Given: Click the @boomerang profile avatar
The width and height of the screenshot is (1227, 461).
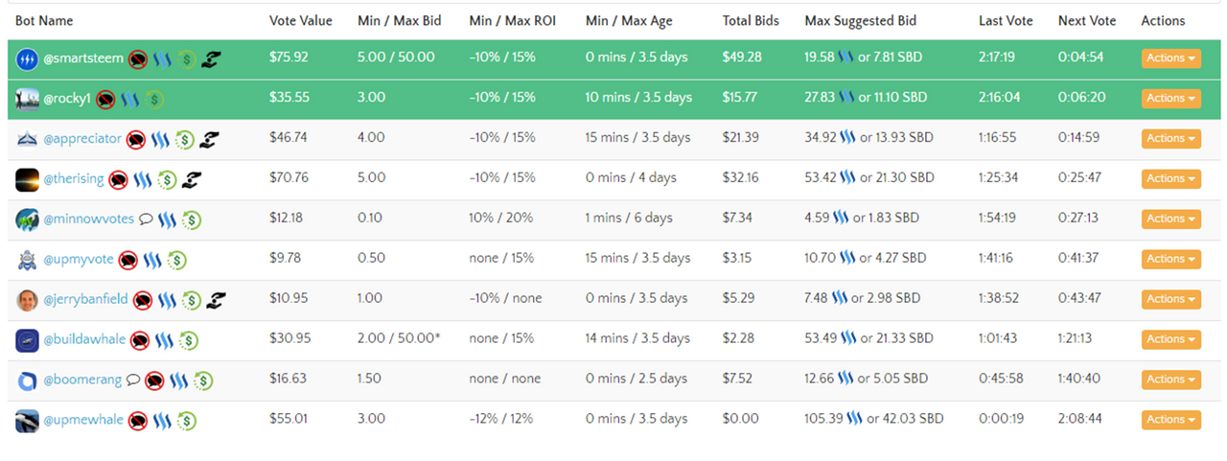Looking at the screenshot, I should coord(27,380).
